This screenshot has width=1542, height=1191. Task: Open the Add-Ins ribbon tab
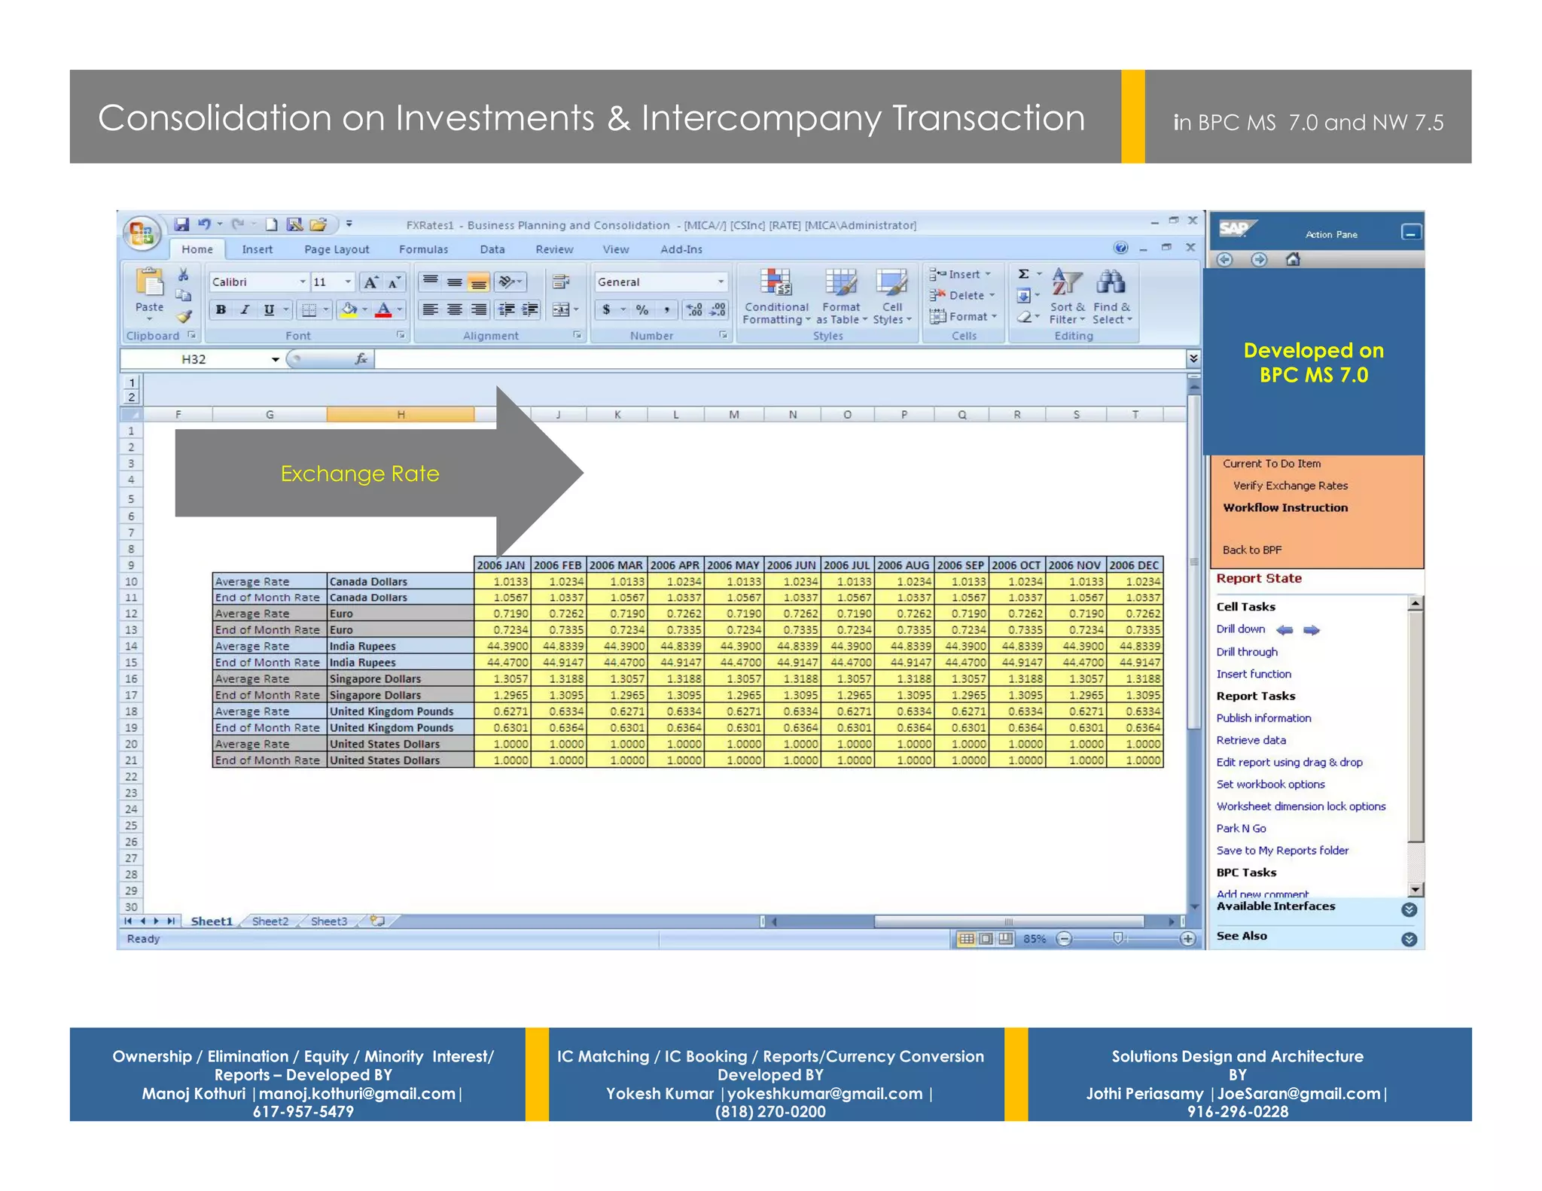pos(681,249)
